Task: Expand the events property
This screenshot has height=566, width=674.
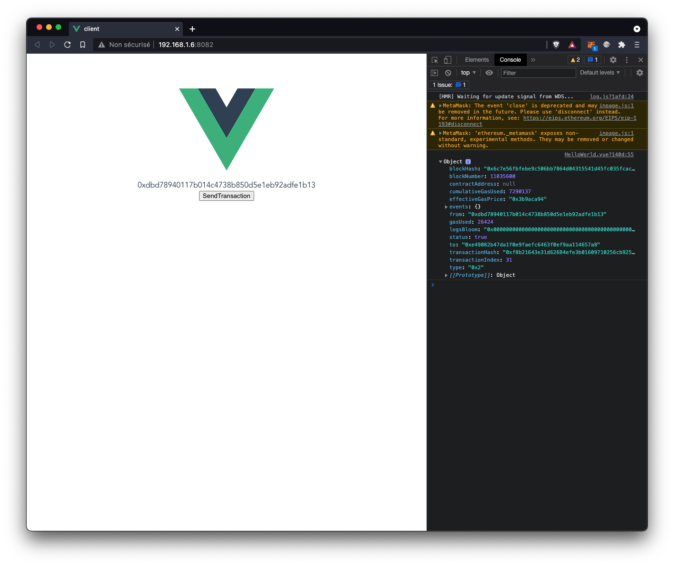Action: point(446,207)
